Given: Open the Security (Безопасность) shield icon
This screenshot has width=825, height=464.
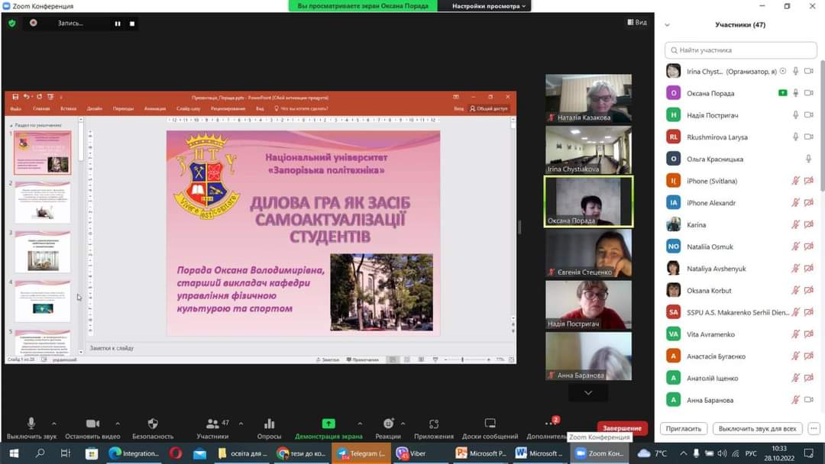Looking at the screenshot, I should pyautogui.click(x=153, y=424).
